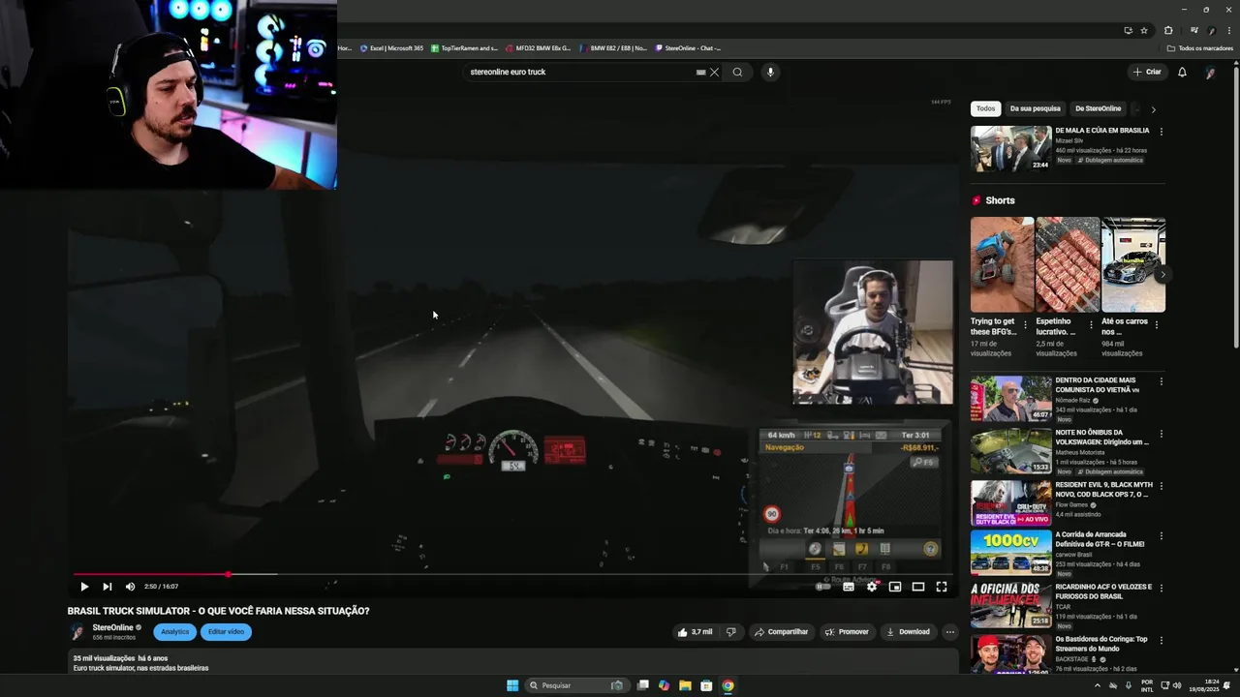Skip to next video

coord(108,587)
